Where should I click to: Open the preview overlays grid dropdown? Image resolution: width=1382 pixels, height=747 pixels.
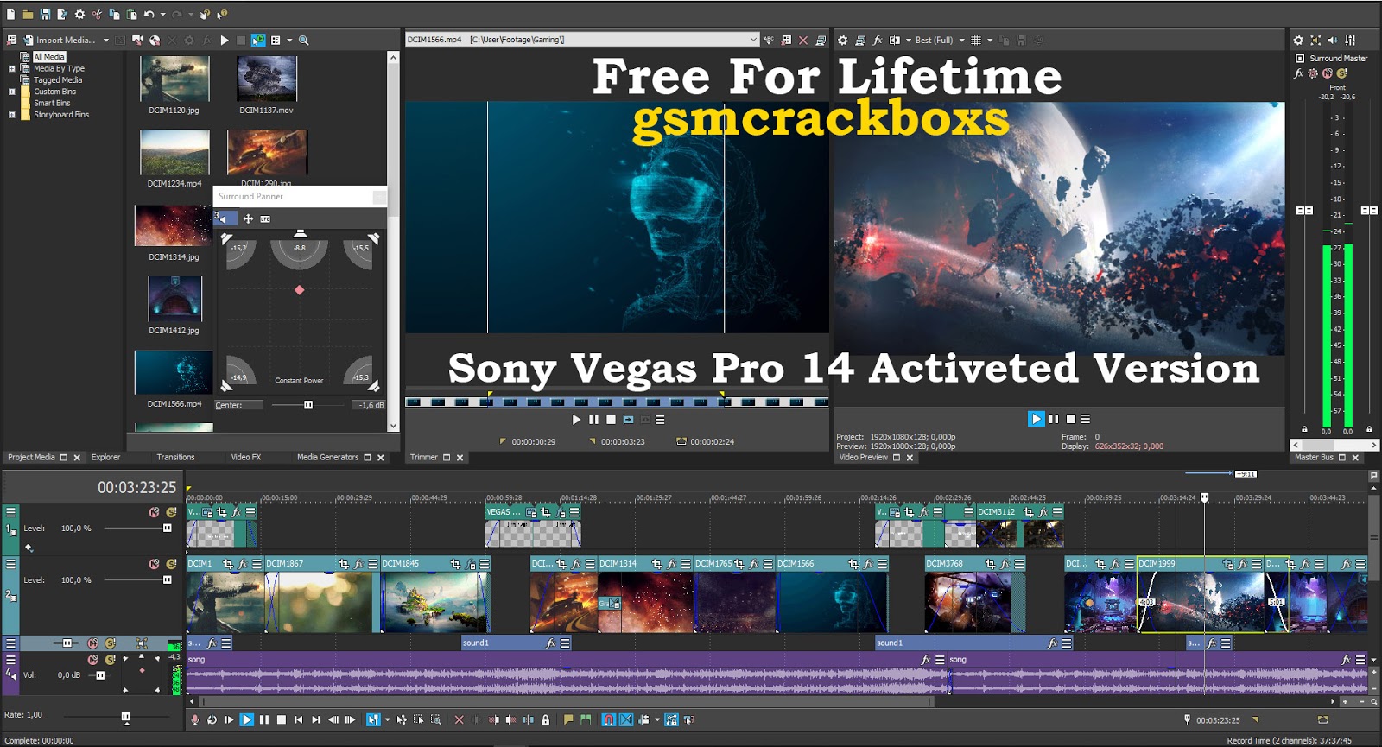tap(990, 40)
